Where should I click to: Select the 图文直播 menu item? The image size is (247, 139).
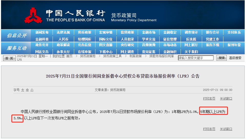(x=106, y=45)
